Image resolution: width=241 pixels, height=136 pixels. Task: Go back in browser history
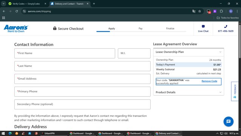coord(4,11)
